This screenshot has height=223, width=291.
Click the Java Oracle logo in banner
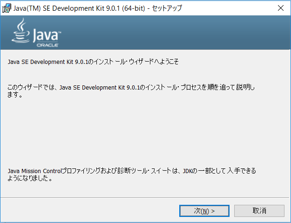tap(36, 32)
